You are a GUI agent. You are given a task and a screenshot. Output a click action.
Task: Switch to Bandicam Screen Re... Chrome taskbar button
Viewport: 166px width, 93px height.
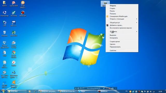67,91
